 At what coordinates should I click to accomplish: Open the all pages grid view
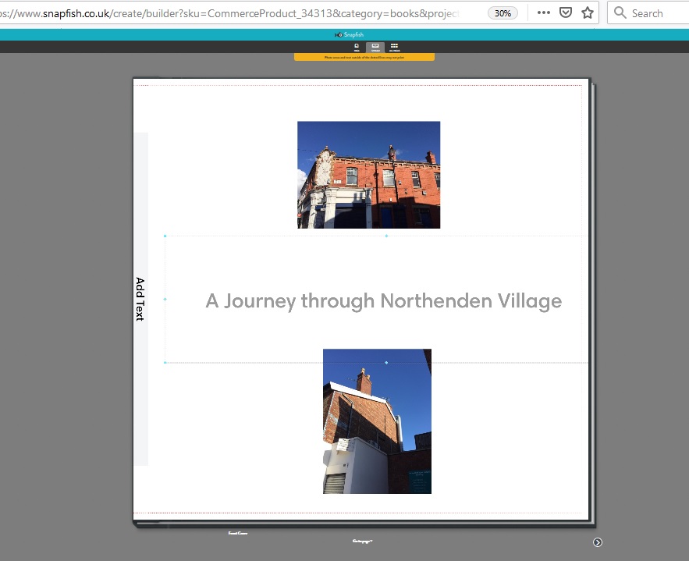394,48
